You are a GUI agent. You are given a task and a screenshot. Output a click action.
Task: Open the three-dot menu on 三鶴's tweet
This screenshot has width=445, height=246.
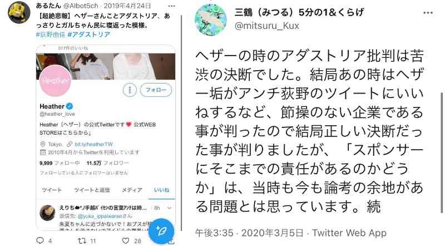tap(428, 13)
